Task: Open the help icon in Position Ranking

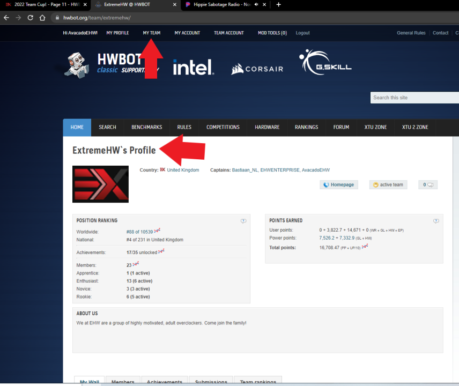Action: (243, 221)
